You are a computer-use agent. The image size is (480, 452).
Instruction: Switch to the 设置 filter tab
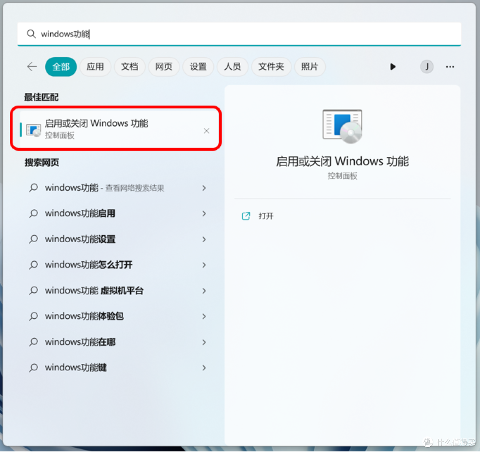coord(198,66)
